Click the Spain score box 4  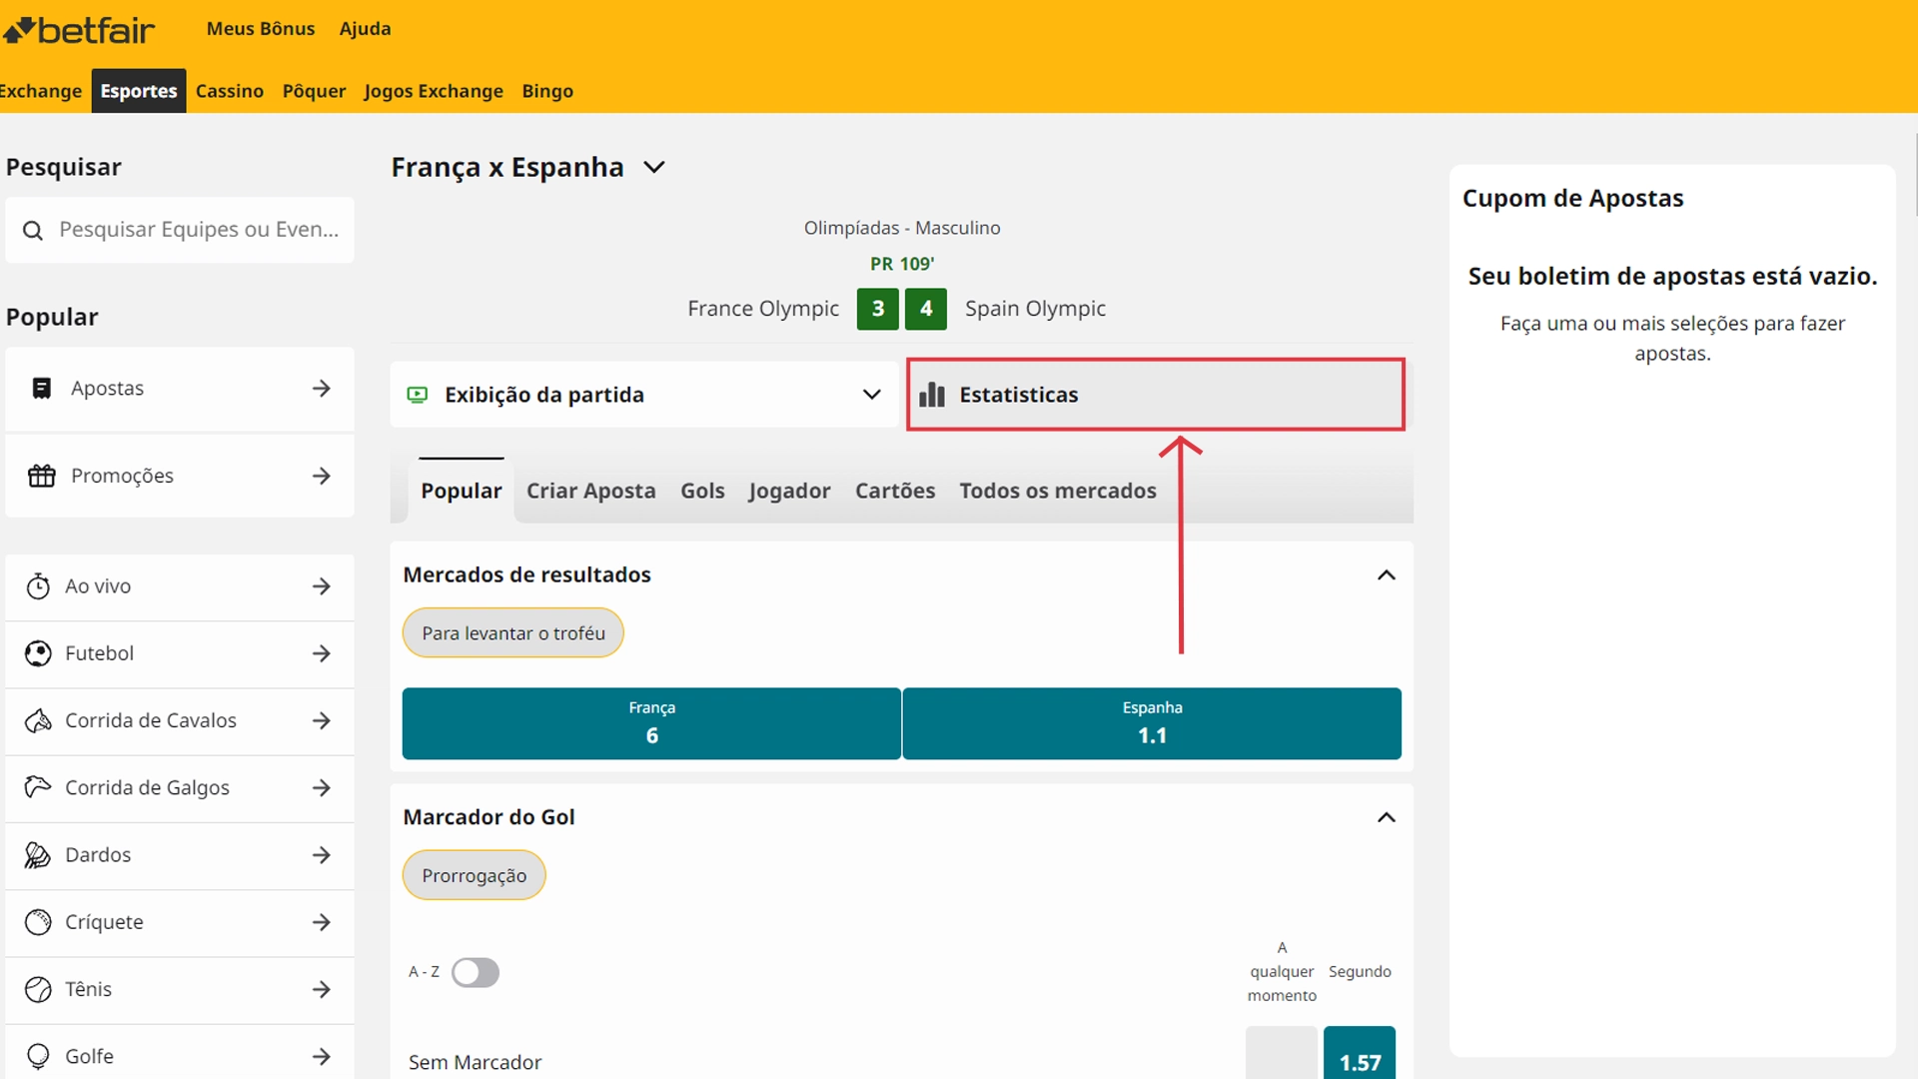[x=926, y=309]
